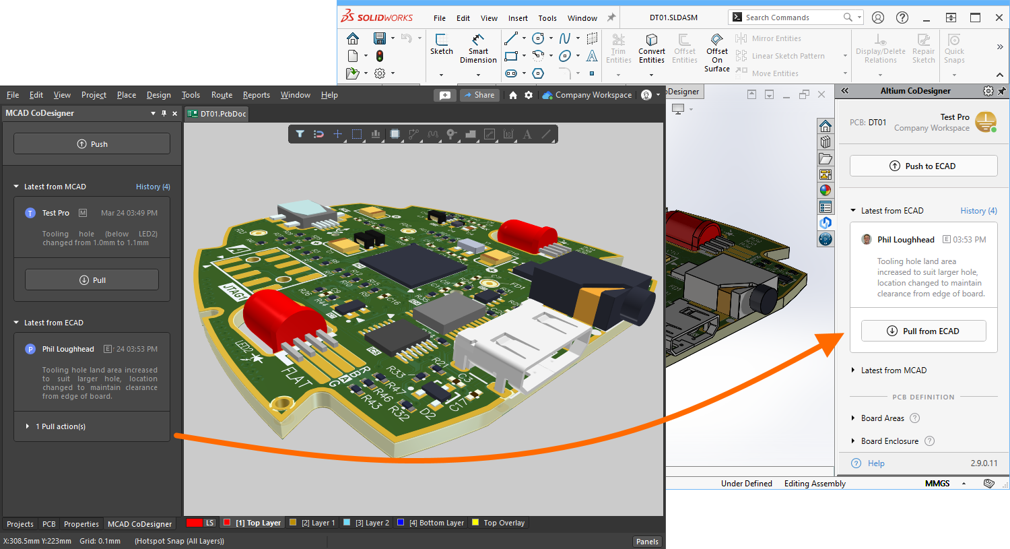Image resolution: width=1010 pixels, height=549 pixels.
Task: Click the Home icon in the SolidWorks task pane
Action: [x=826, y=126]
